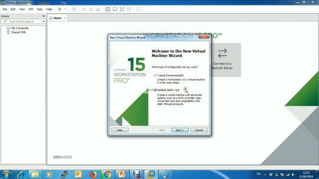The height and width of the screenshot is (179, 319).
Task: Click the VMware Workstation taskbar icon
Action: point(151,175)
